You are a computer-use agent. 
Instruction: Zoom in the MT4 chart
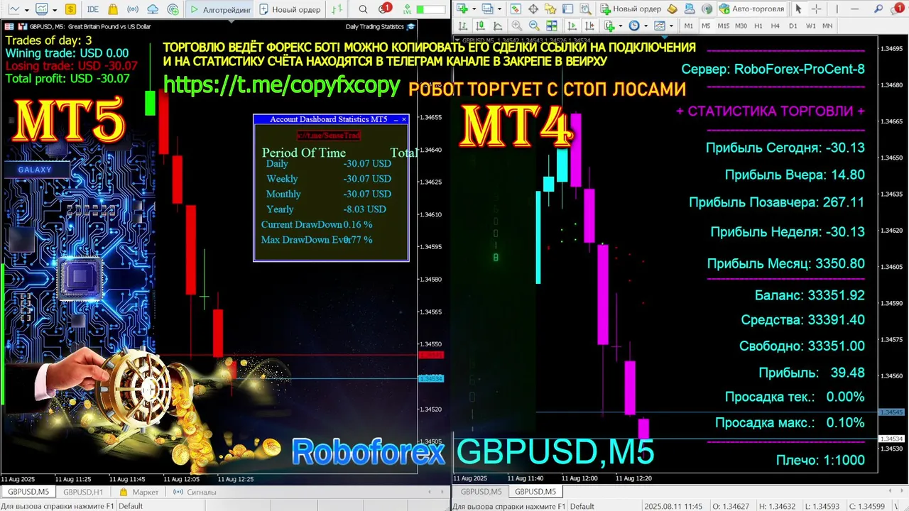(517, 26)
